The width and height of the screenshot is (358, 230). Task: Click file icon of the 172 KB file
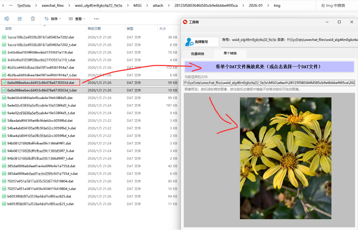coord(4,67)
